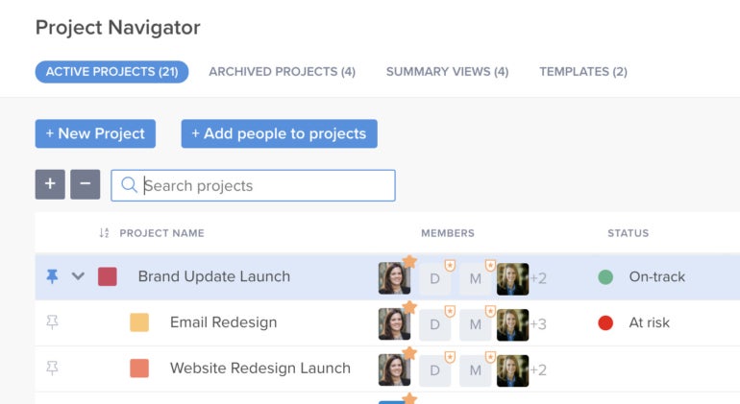
Task: Collapse all projects with minus button
Action: point(85,184)
